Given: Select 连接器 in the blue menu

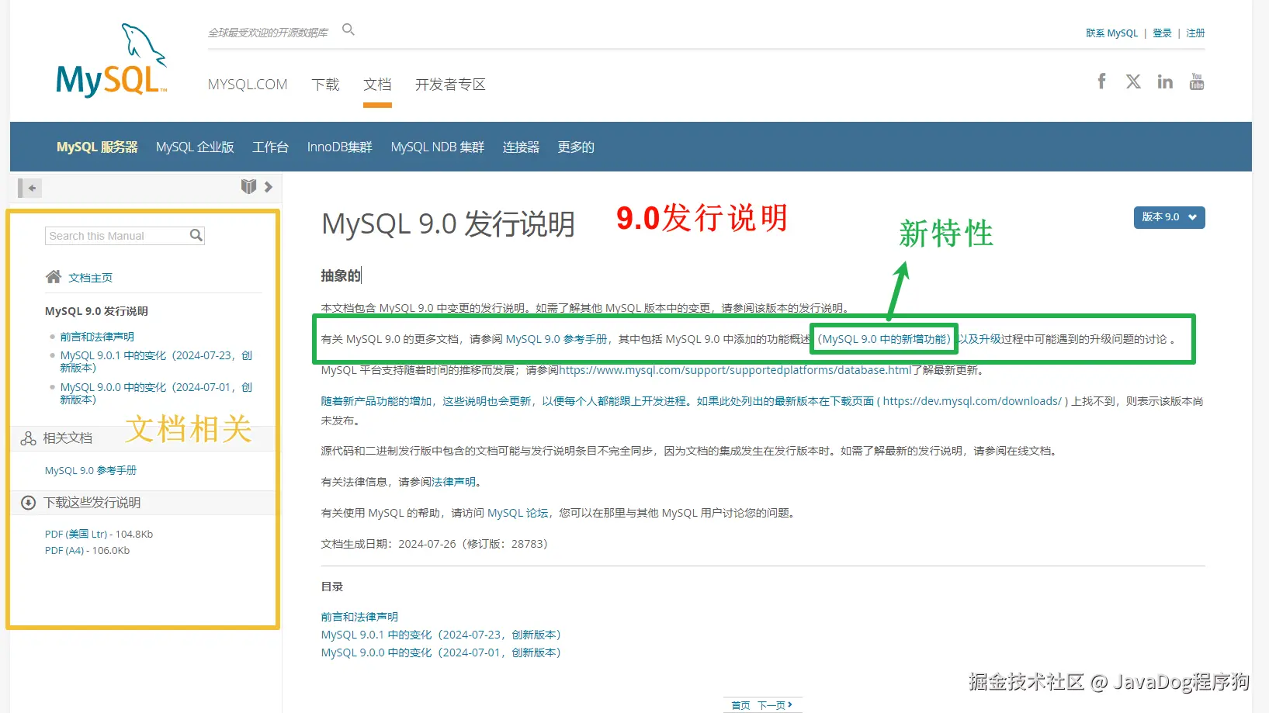Looking at the screenshot, I should 521,147.
